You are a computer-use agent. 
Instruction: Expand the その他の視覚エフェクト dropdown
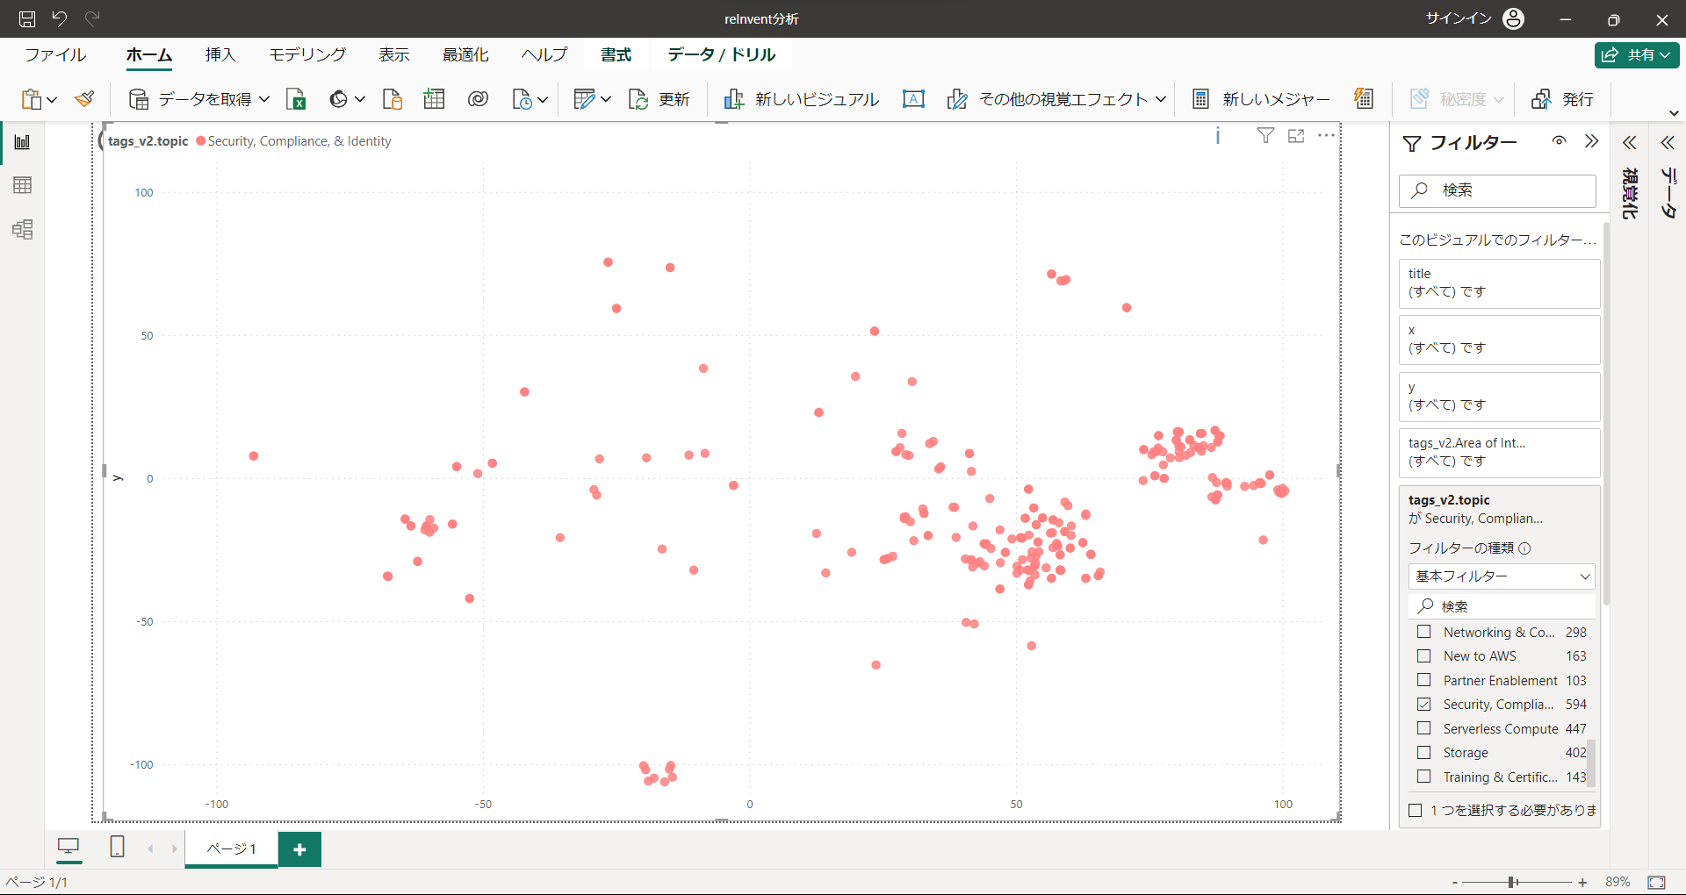(x=1160, y=99)
